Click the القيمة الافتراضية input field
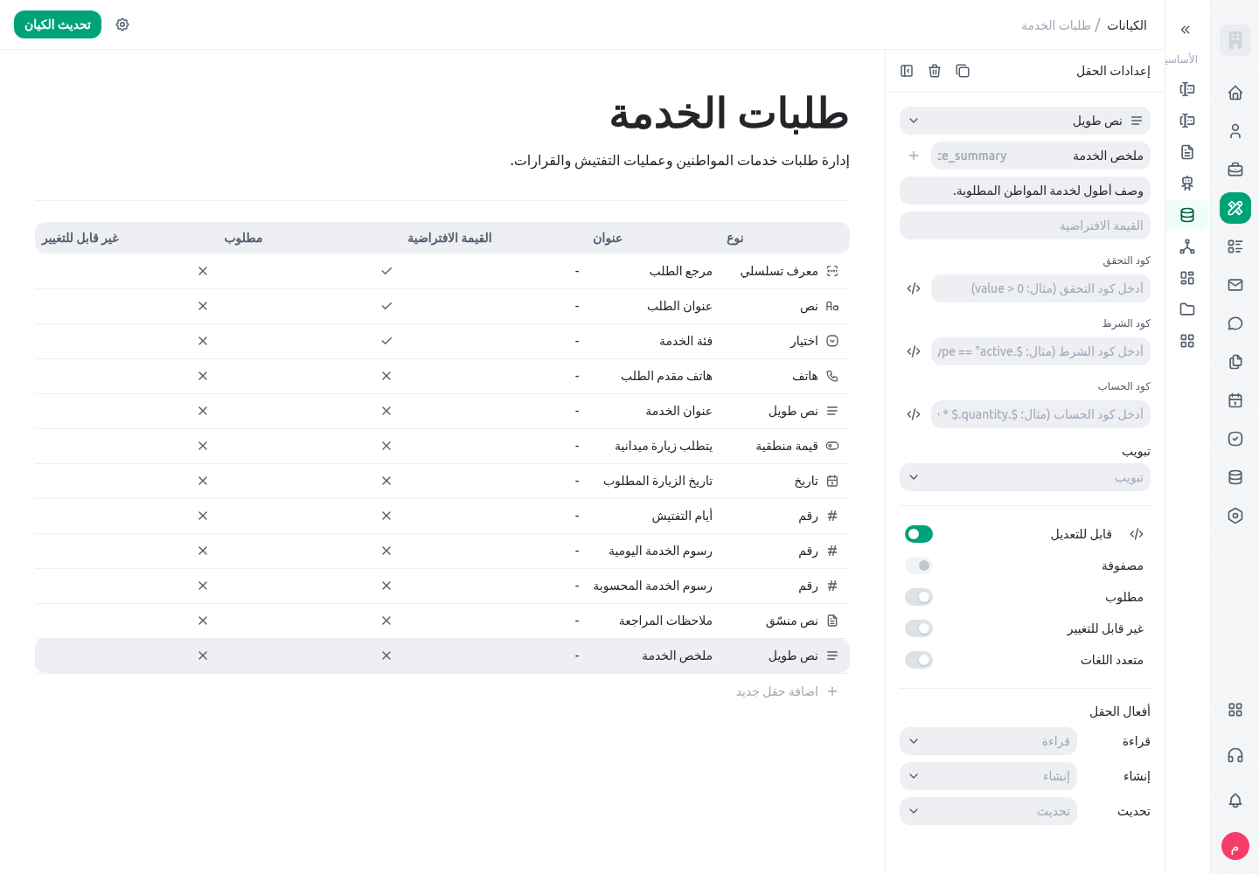 click(x=1025, y=225)
